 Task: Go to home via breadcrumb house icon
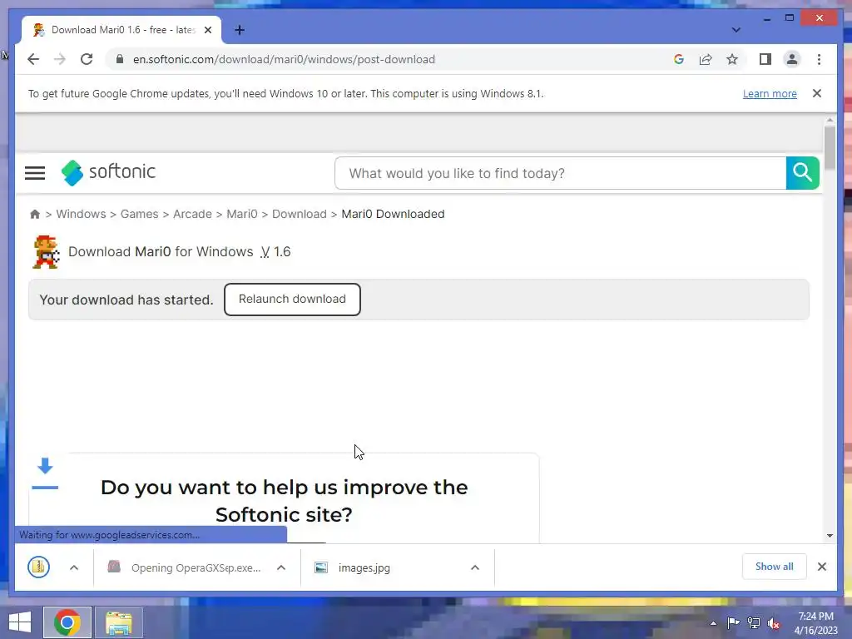click(35, 214)
